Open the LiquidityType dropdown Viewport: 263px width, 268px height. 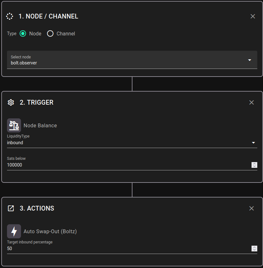132,143
